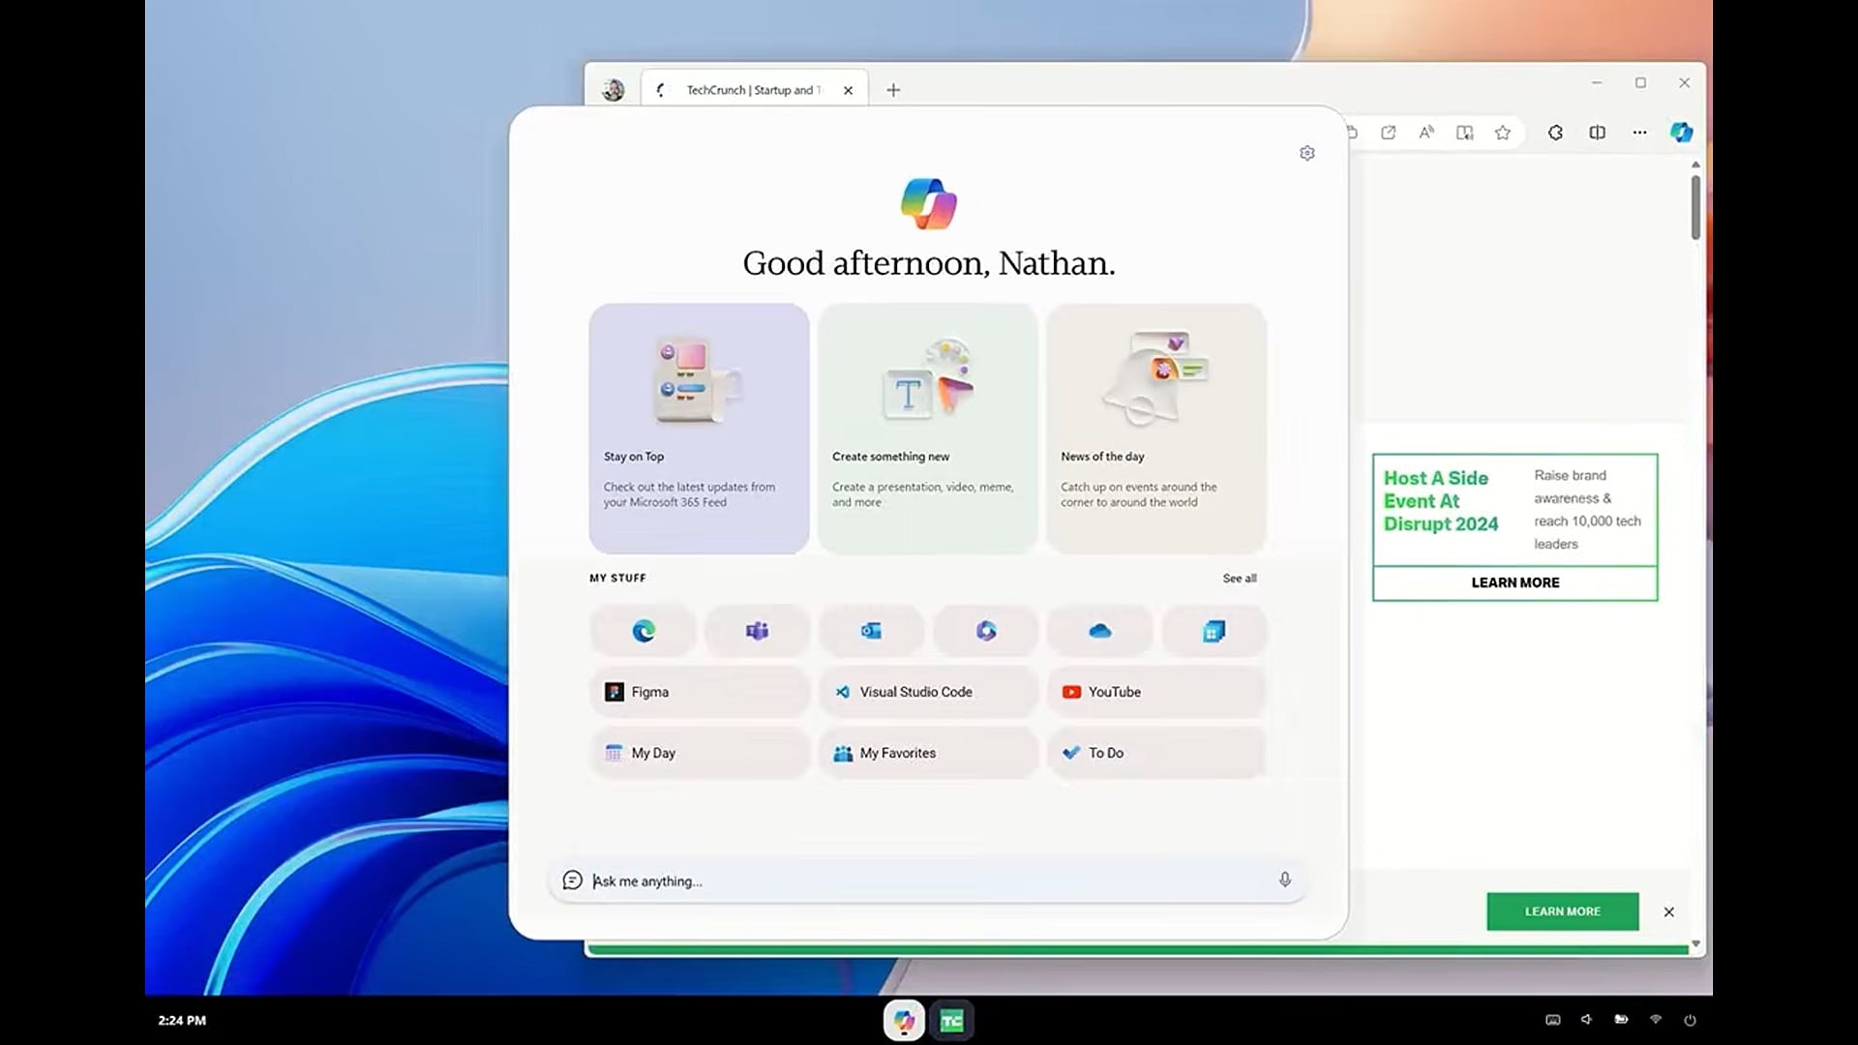
Task: Click chat bubble icon in prompt box
Action: coord(572,880)
